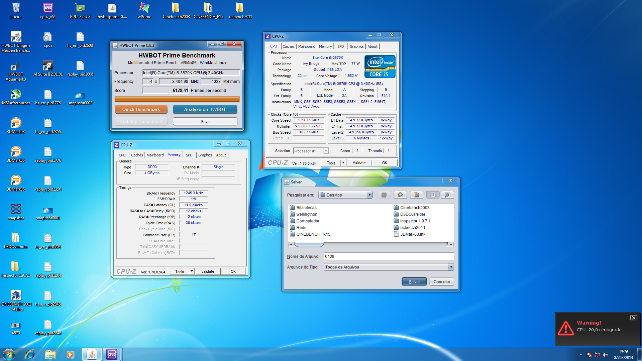Viewport: 642px width, 361px height.
Task: Switch Salvar dialog to details view
Action: coord(447,195)
